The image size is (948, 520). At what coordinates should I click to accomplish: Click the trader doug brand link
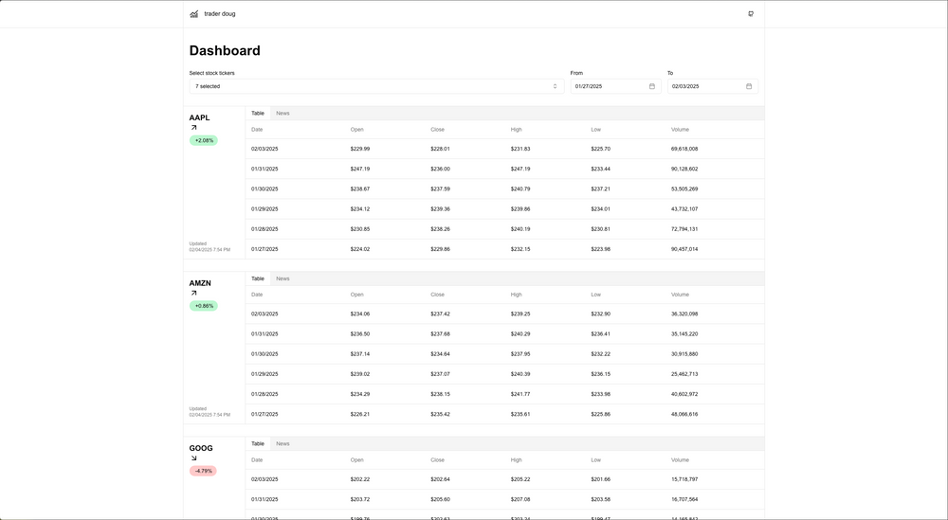point(219,14)
